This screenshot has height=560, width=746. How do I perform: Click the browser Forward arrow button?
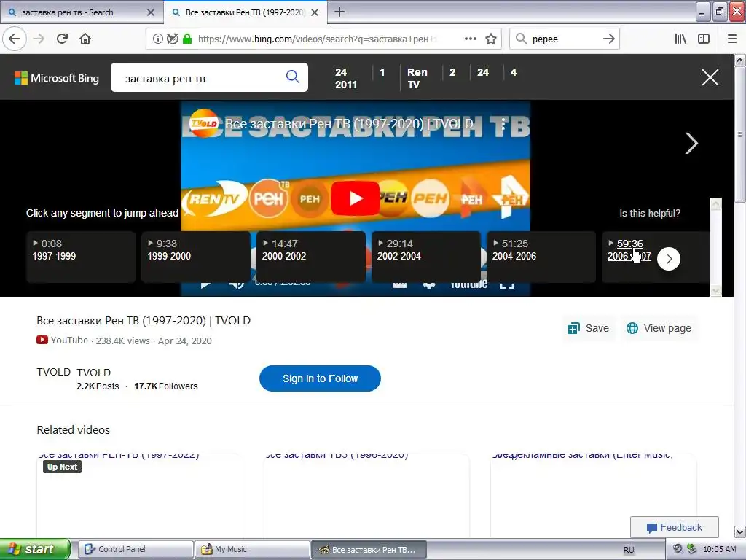39,39
